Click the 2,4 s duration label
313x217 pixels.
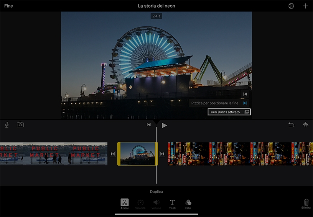[x=156, y=16]
